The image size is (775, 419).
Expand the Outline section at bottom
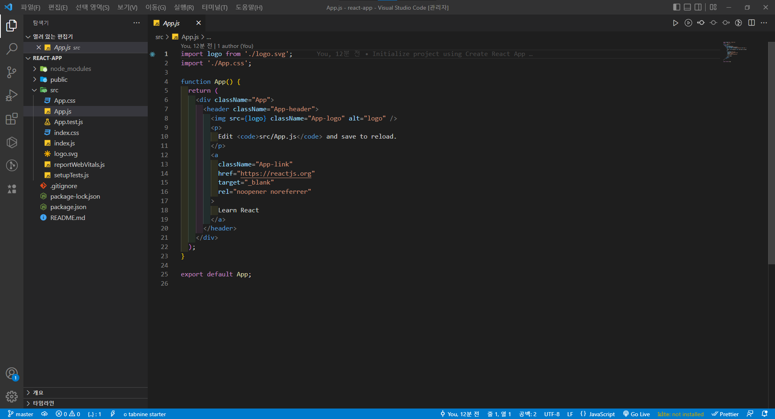86,392
